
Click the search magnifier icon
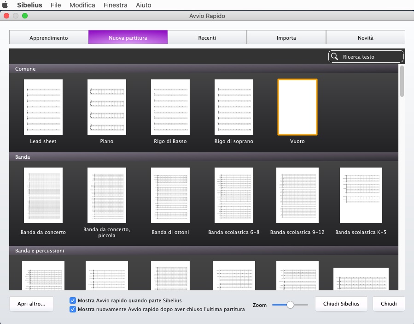[334, 56]
